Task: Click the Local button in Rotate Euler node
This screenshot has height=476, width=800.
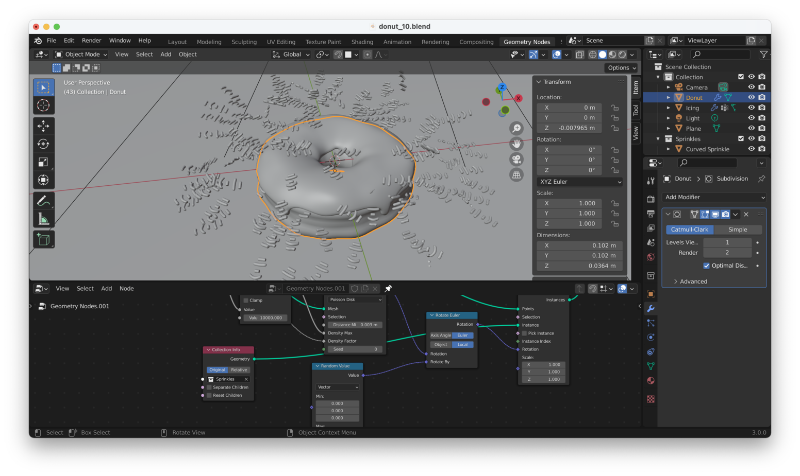Action: [462, 345]
